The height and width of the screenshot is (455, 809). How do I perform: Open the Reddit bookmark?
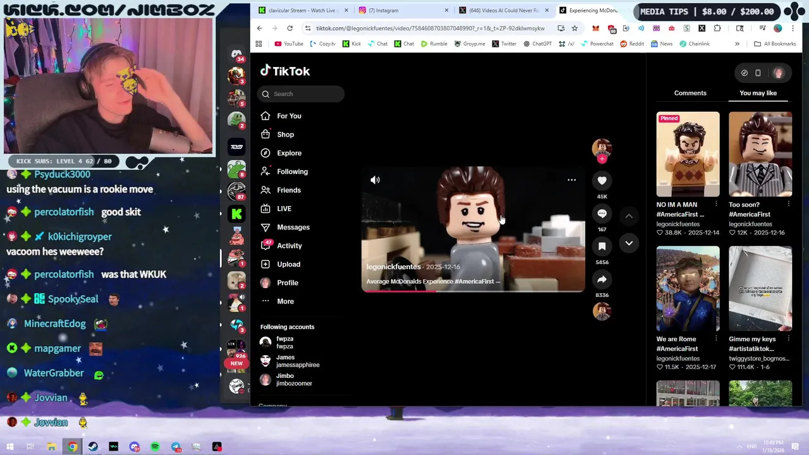click(631, 44)
